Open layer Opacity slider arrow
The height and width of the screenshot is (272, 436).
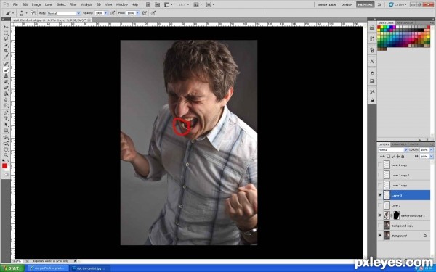tap(431, 150)
